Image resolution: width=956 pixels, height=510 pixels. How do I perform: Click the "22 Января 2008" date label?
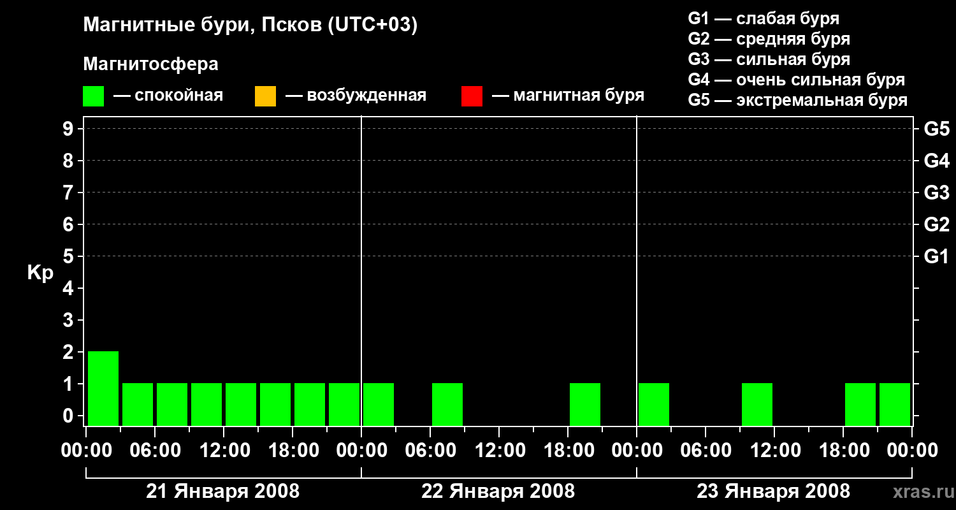pos(498,492)
